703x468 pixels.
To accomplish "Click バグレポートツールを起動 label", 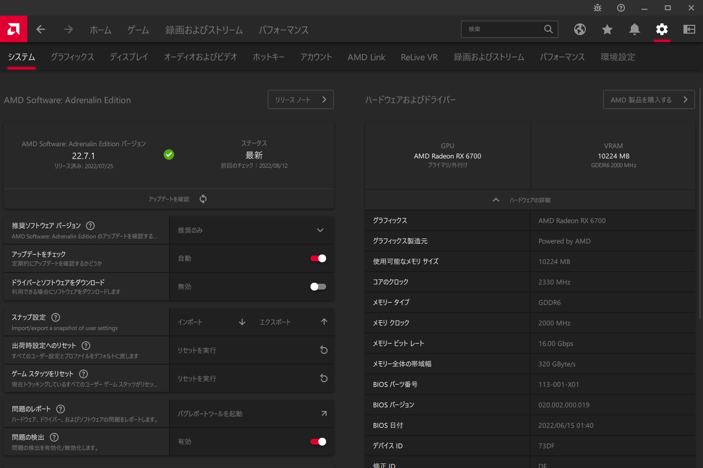I will (210, 414).
